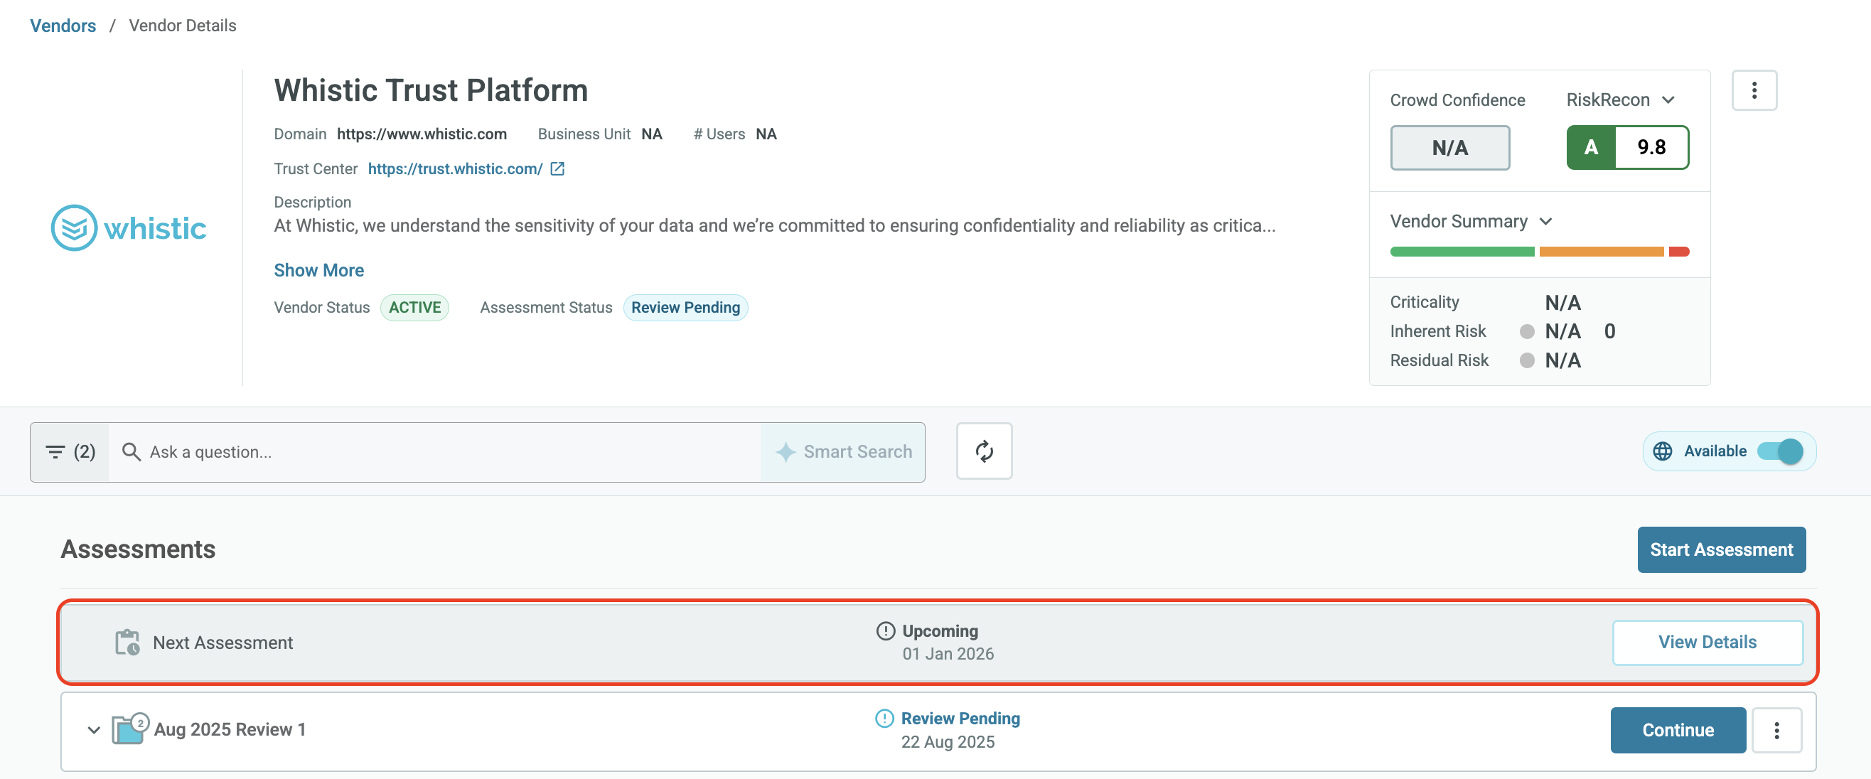Open the RiskRecon dropdown

1621,100
